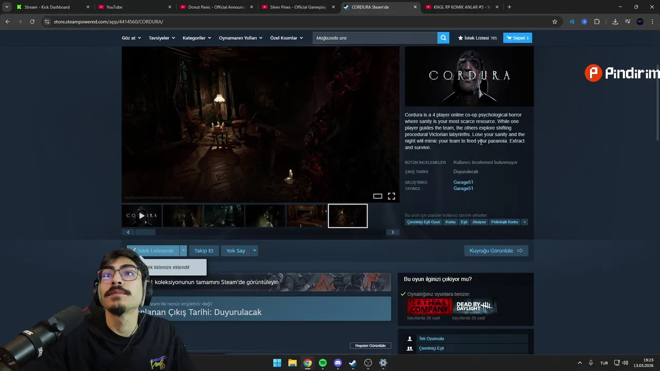Open Garage51 developer link

pyautogui.click(x=463, y=182)
